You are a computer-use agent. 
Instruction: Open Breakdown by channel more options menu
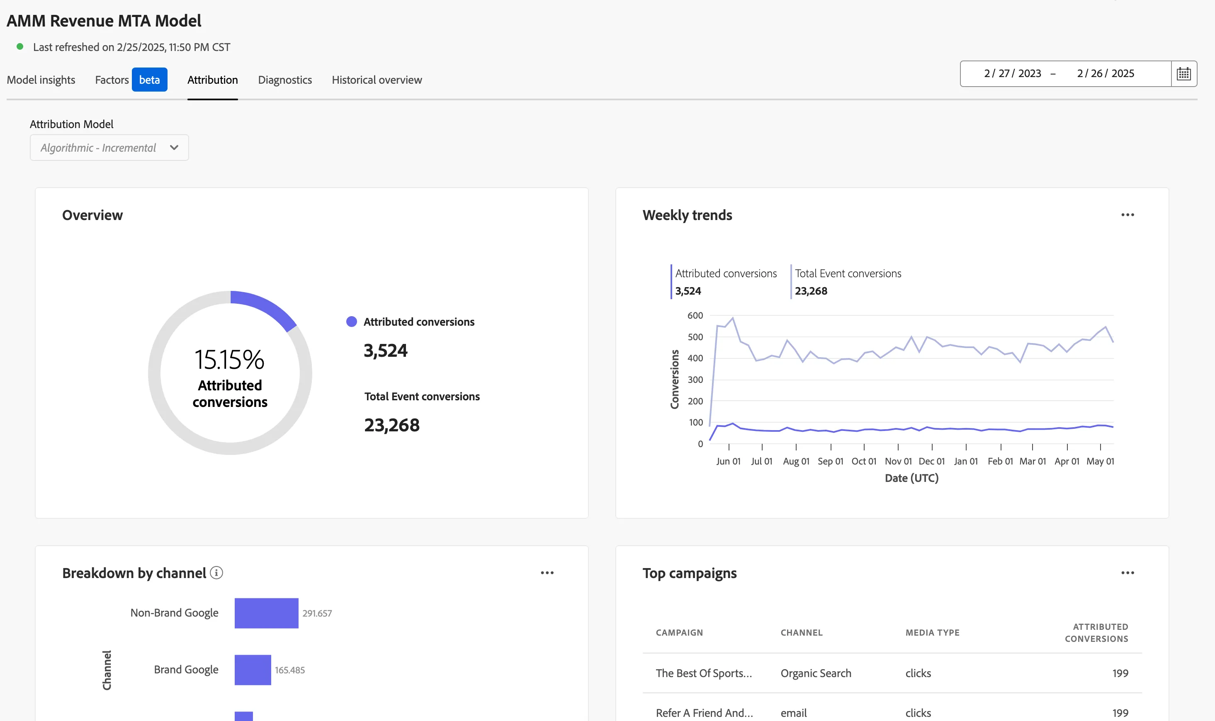547,573
